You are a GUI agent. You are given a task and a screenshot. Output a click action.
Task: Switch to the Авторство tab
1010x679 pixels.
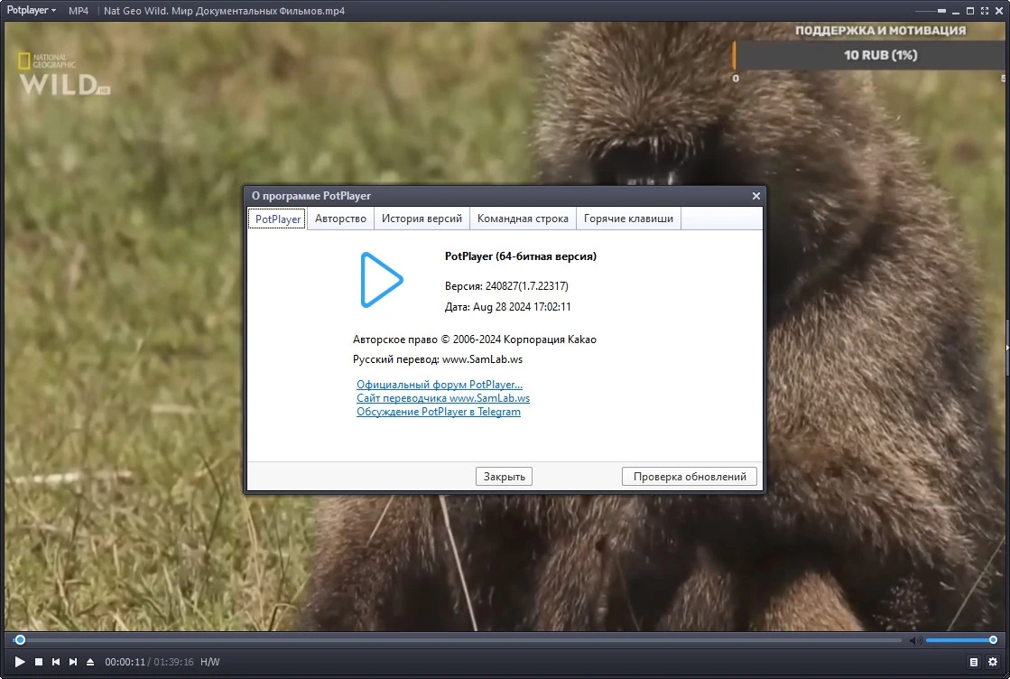[340, 219]
